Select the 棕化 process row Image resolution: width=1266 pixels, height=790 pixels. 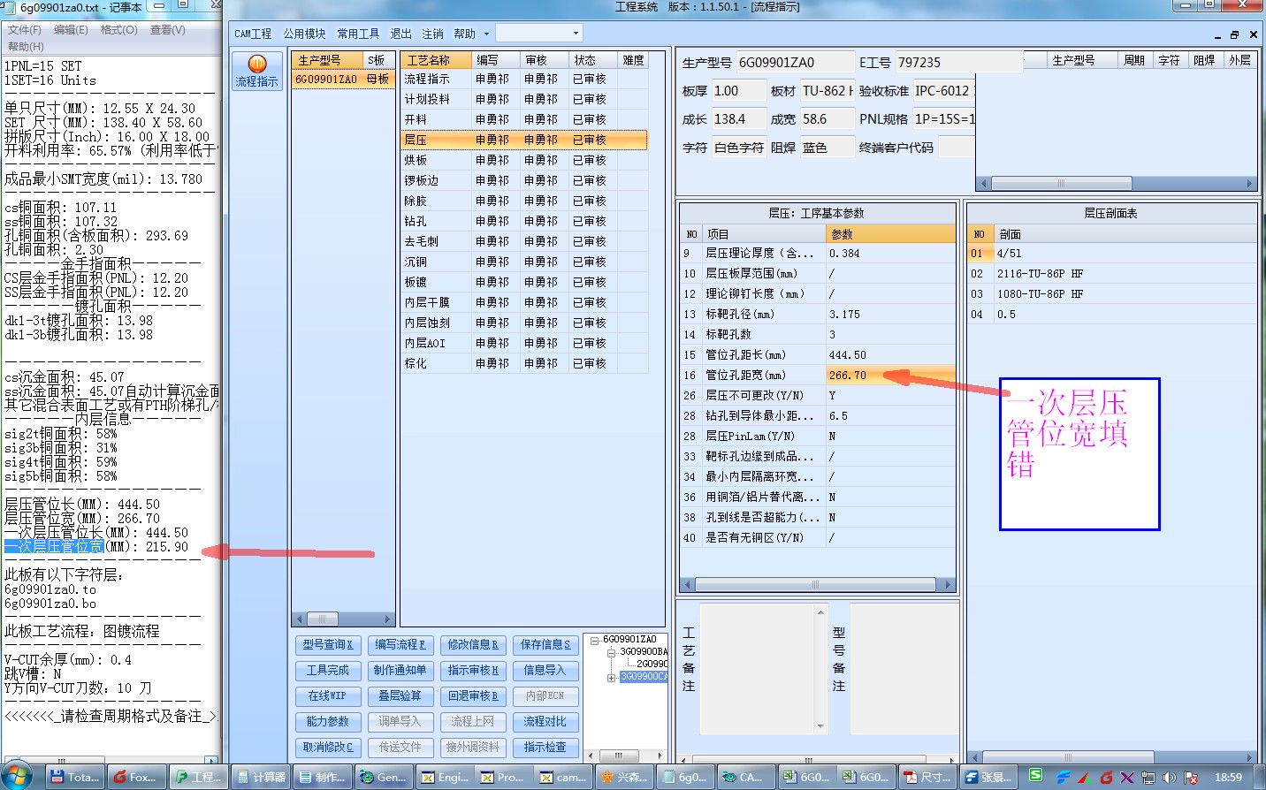(524, 363)
